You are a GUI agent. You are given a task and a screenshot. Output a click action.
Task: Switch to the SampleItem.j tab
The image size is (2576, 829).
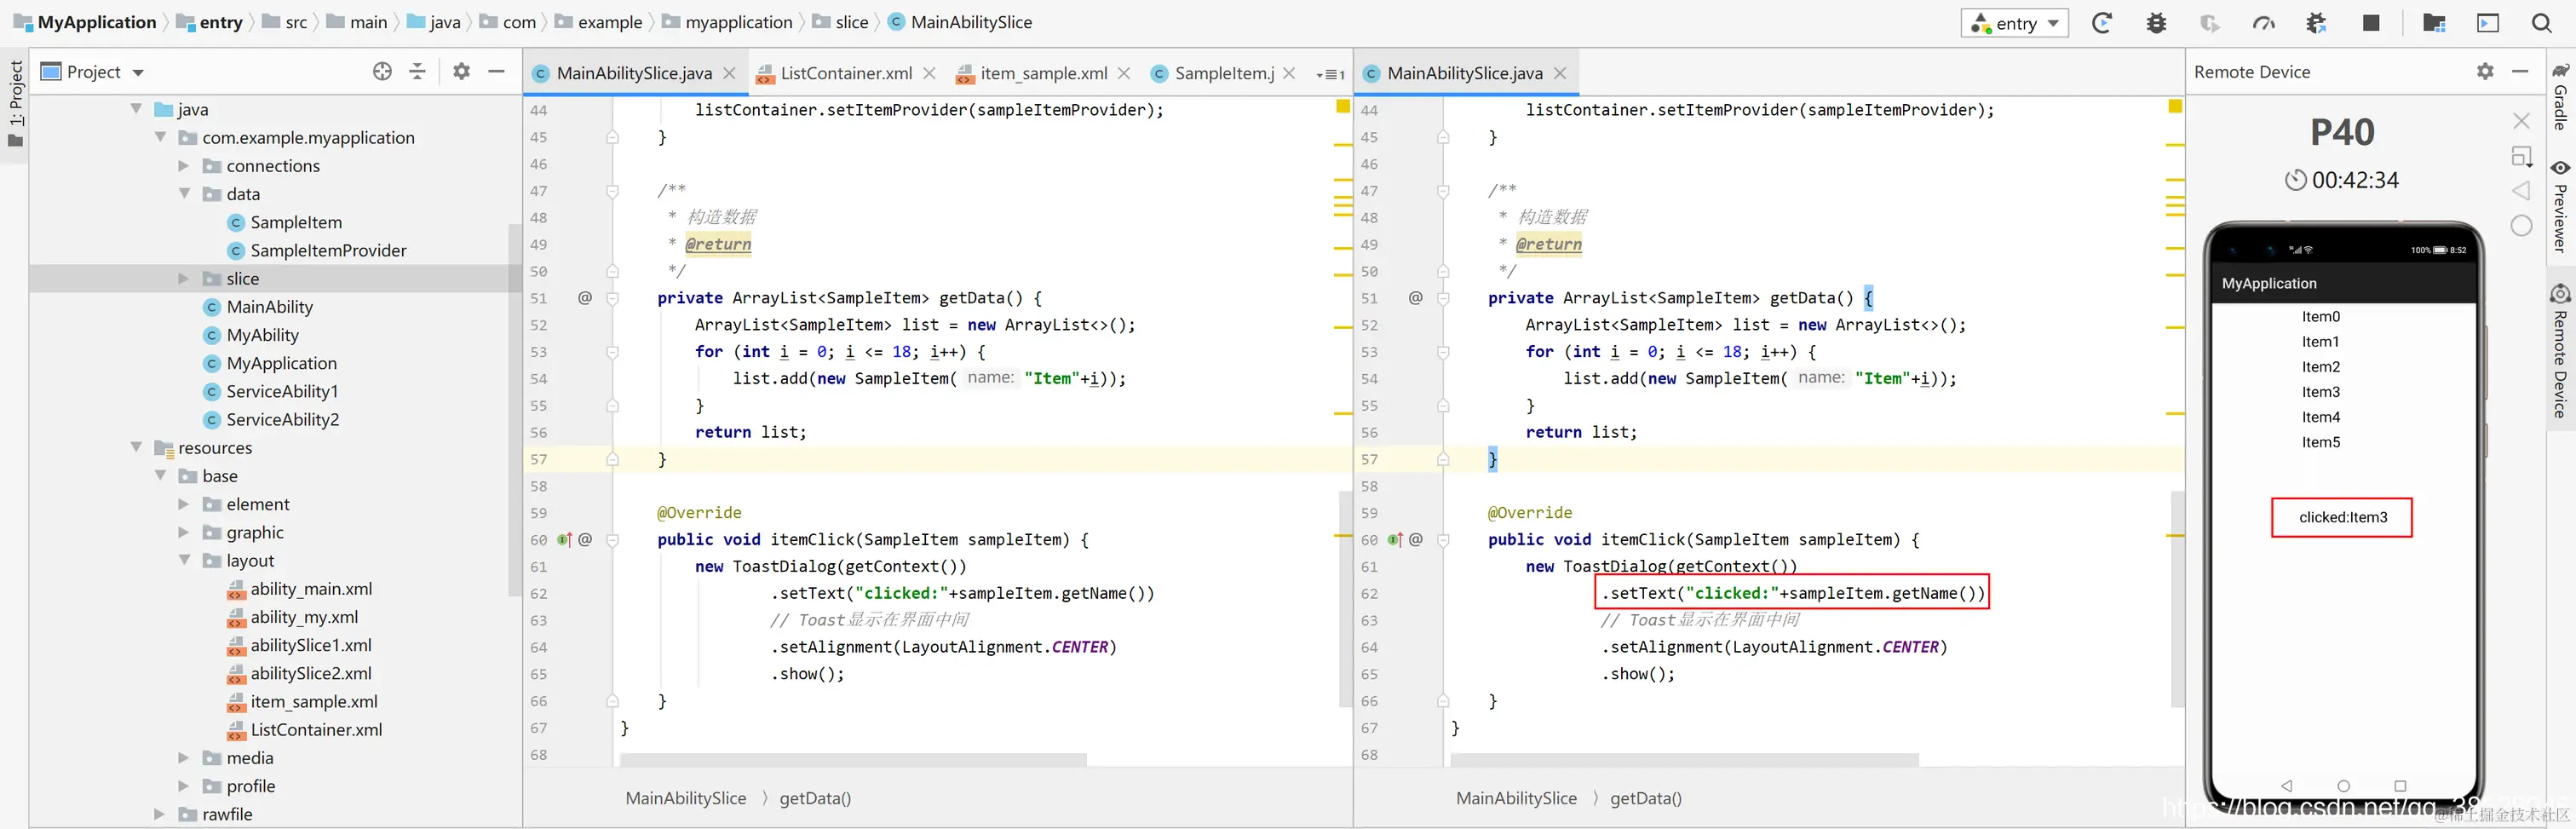click(x=1223, y=73)
